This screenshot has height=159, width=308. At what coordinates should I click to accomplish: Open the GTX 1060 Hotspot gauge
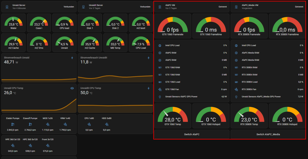[x=211, y=116]
